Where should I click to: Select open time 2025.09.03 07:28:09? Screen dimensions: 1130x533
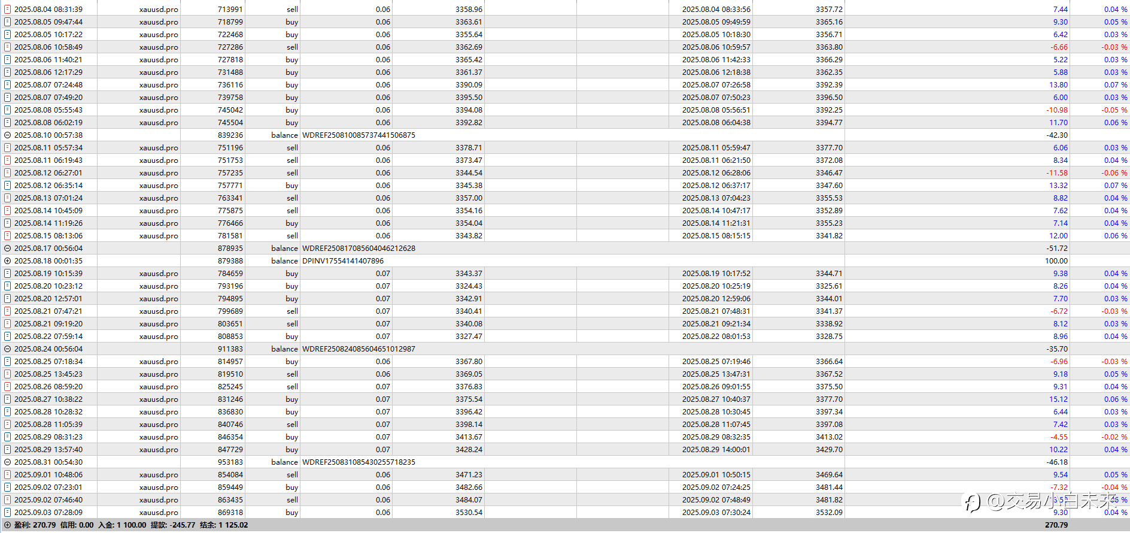coord(48,512)
